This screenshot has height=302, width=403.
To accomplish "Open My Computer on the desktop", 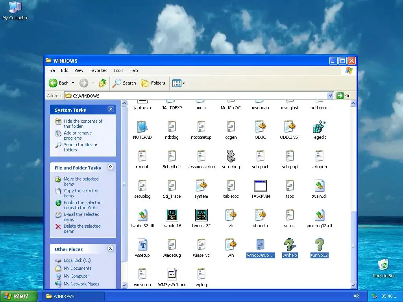I will 15,10.
